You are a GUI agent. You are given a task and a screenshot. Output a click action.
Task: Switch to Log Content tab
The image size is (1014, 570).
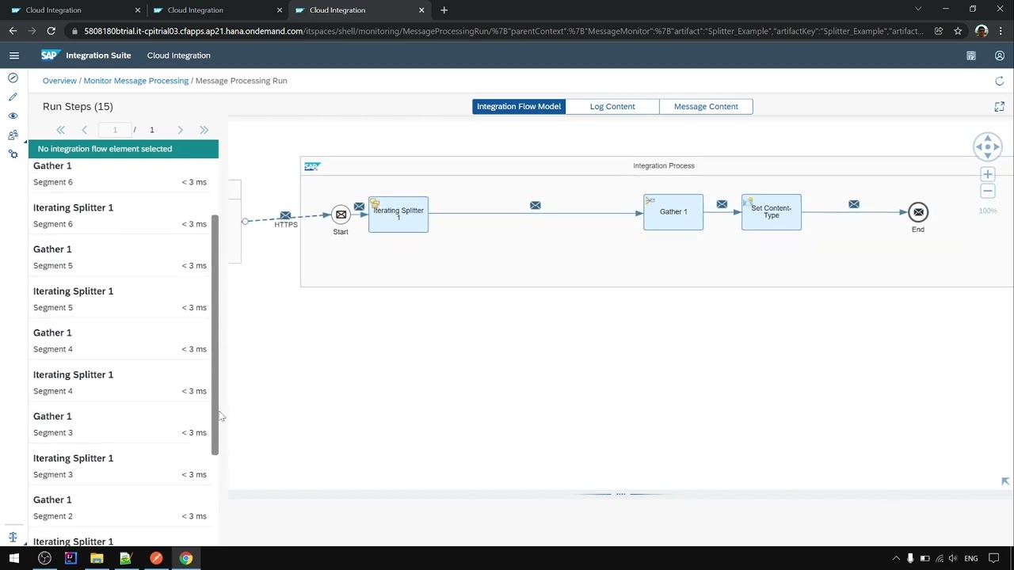point(612,106)
